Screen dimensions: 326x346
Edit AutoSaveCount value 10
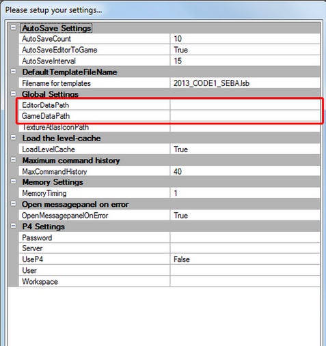click(x=245, y=39)
